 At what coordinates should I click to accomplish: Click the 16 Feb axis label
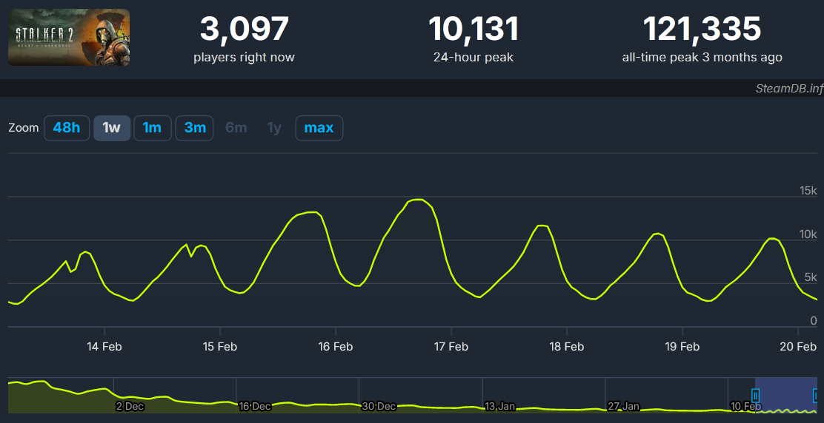(x=335, y=347)
